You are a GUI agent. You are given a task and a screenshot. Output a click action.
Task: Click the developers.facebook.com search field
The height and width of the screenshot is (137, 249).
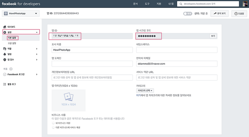(x=208, y=4)
